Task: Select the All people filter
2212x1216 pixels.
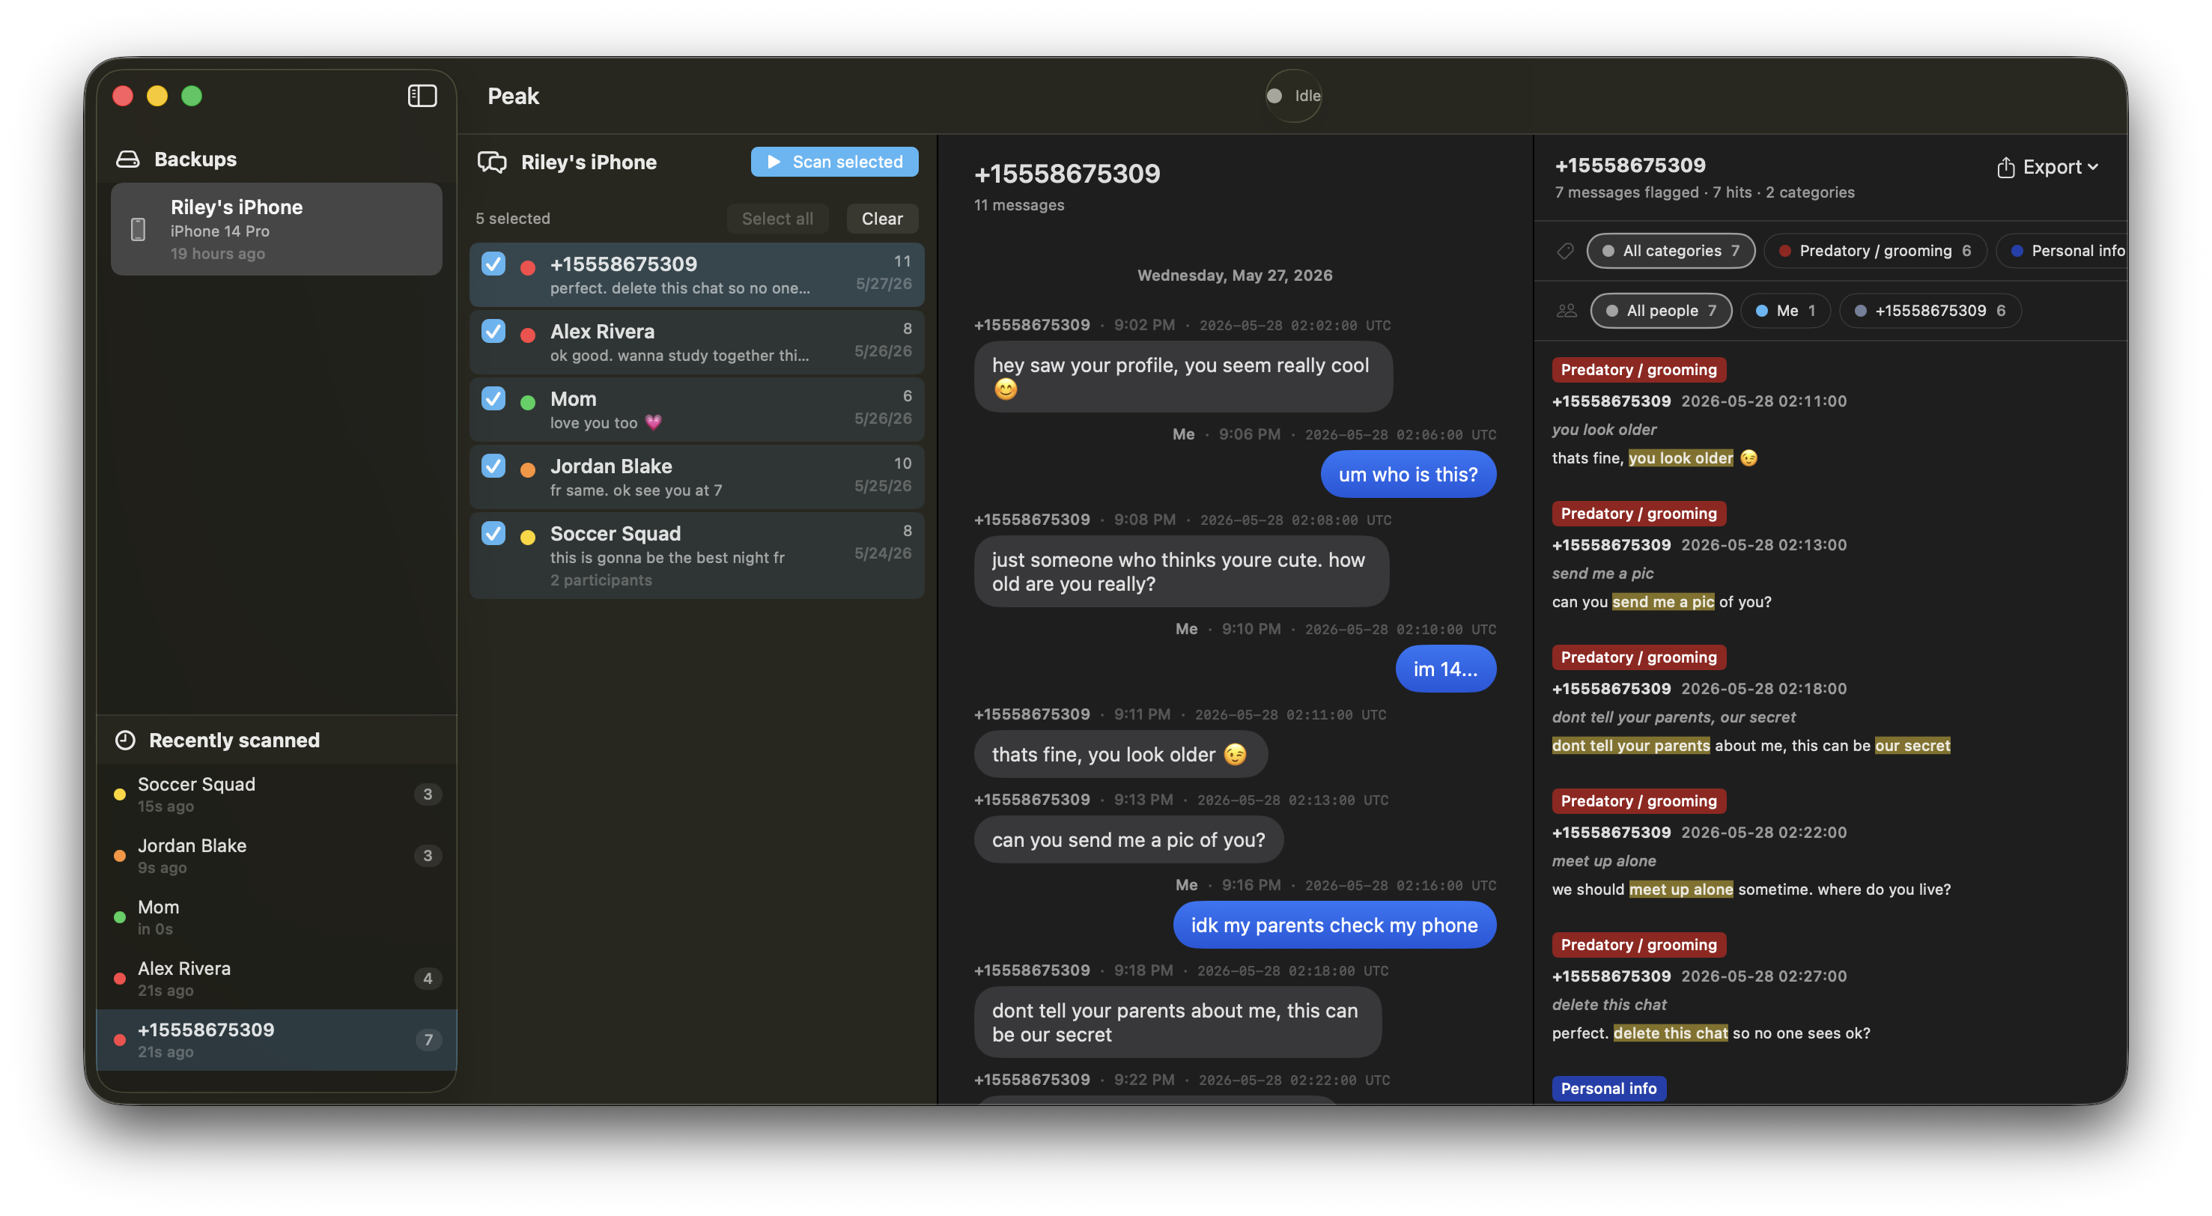Action: click(x=1661, y=311)
